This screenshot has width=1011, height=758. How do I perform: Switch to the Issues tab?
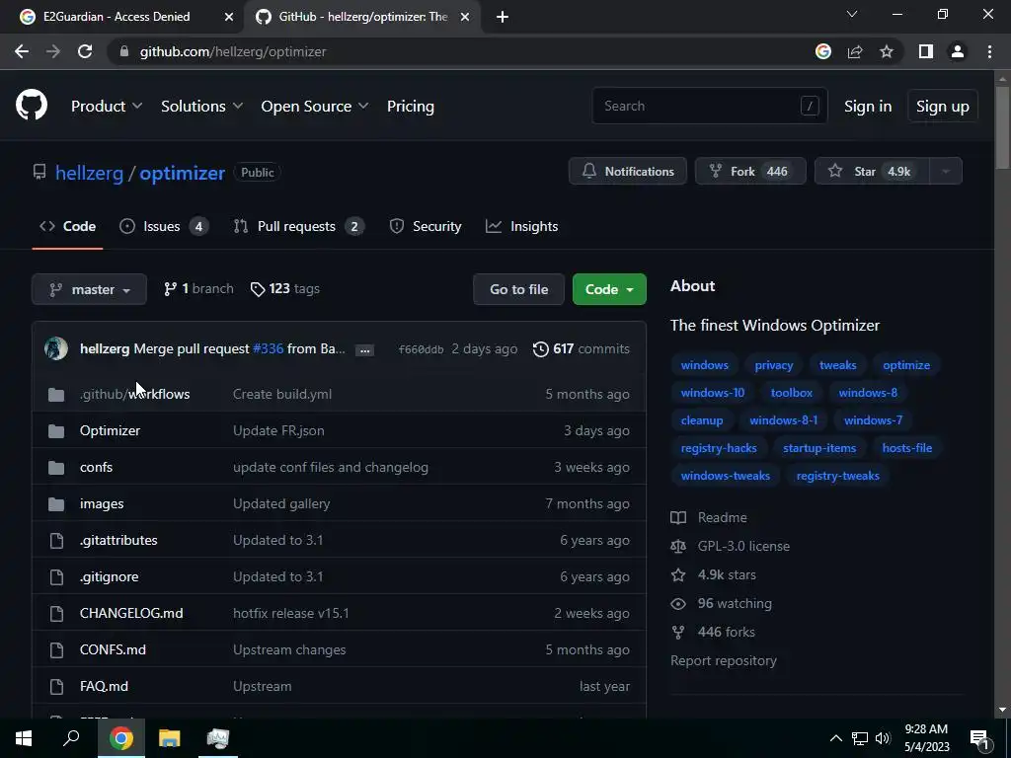point(164,226)
